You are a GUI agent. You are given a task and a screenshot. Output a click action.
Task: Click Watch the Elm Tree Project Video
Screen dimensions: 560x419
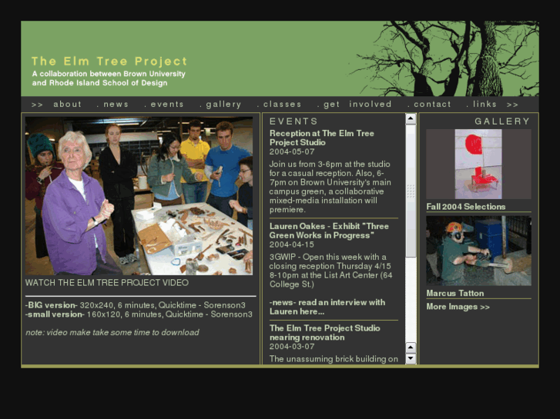(107, 283)
